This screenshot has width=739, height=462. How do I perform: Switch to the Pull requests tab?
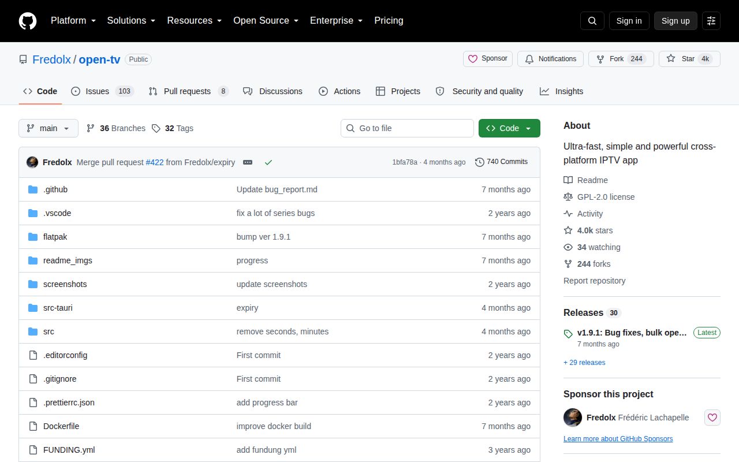tap(188, 91)
